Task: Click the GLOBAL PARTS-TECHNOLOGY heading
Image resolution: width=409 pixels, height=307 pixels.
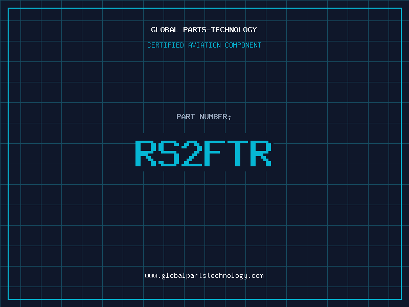Action: click(204, 30)
